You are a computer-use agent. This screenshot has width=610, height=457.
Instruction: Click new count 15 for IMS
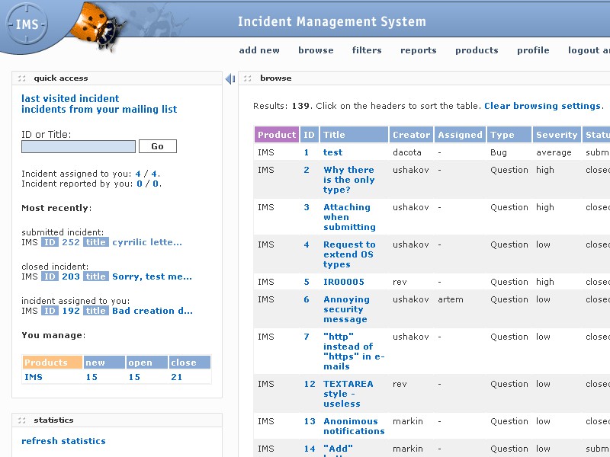(91, 377)
